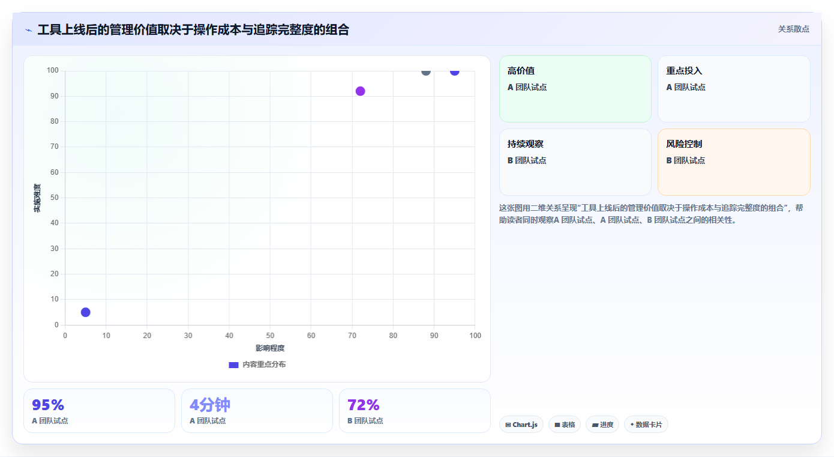Click A 团队试点 inside the 高价值 card

click(x=527, y=87)
